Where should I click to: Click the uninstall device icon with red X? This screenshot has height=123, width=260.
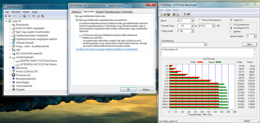tap(43, 16)
